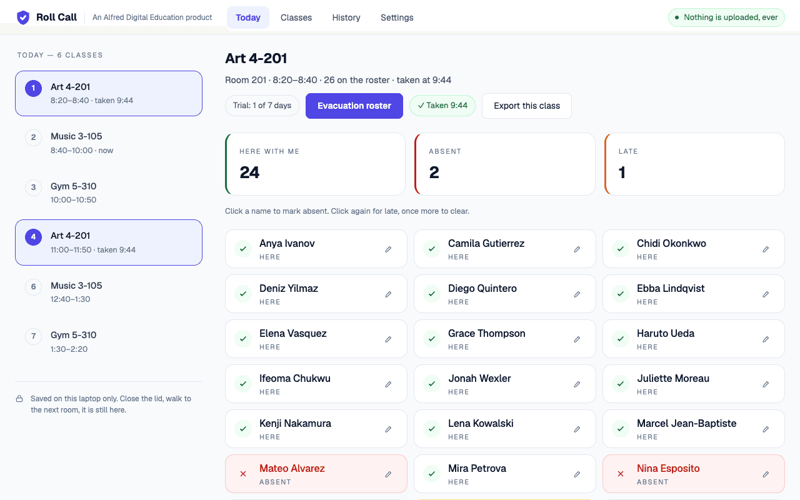Select Music 3-105 at 12:40–1:30

(x=109, y=292)
